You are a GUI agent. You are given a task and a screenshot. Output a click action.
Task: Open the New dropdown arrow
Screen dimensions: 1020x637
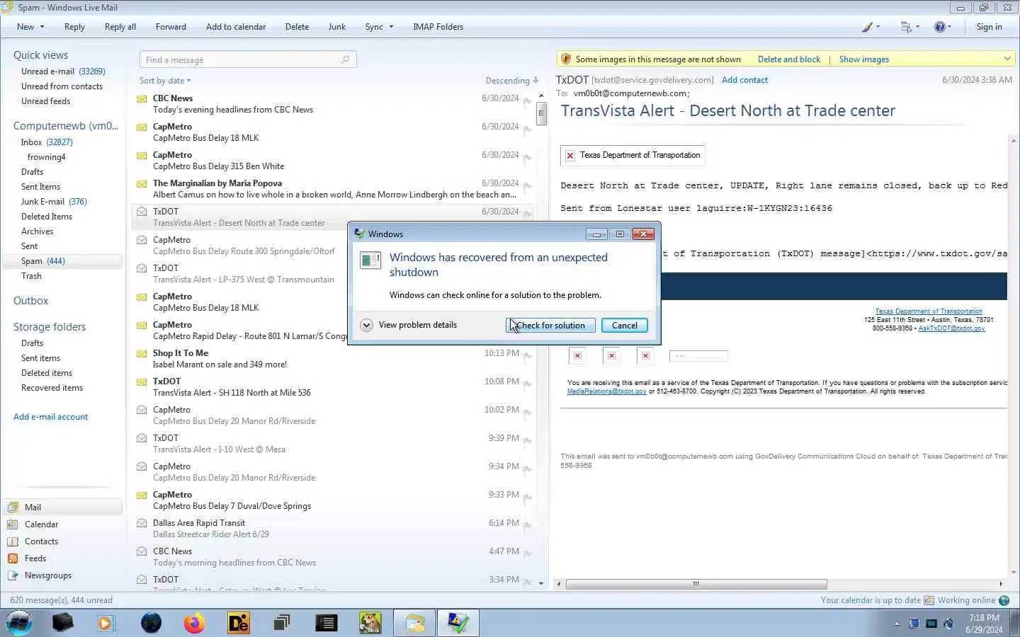click(42, 27)
